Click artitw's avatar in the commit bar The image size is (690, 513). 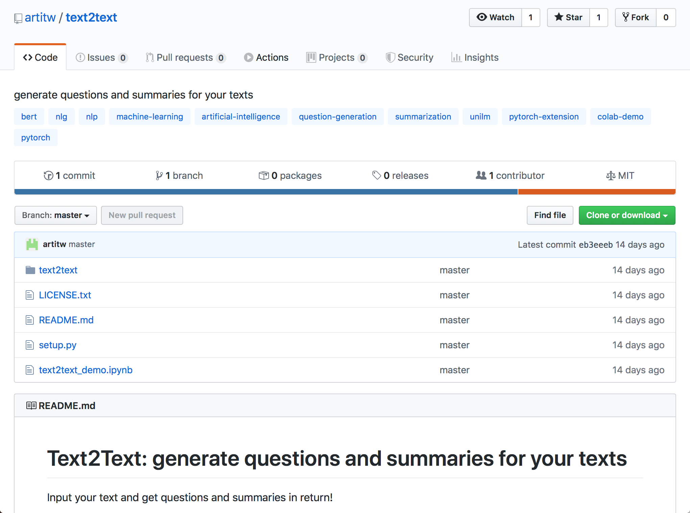[32, 244]
